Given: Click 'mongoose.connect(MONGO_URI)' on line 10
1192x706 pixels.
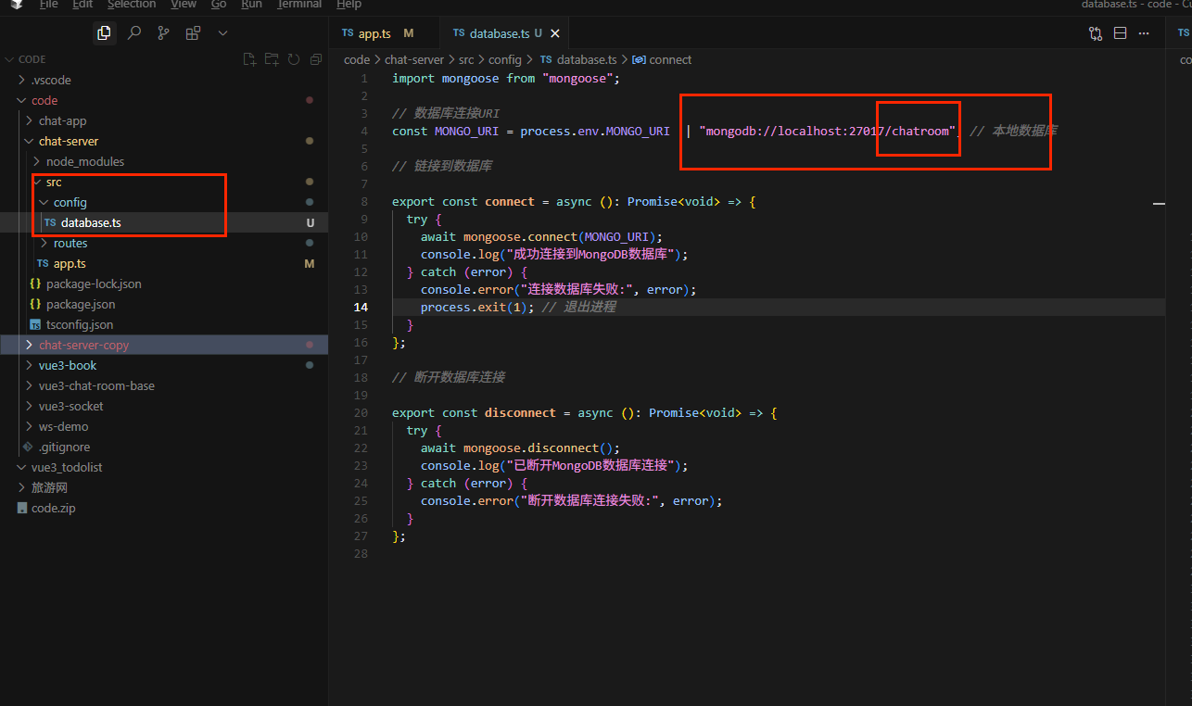Looking at the screenshot, I should click(559, 236).
